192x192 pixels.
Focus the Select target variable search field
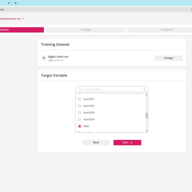[109, 89]
